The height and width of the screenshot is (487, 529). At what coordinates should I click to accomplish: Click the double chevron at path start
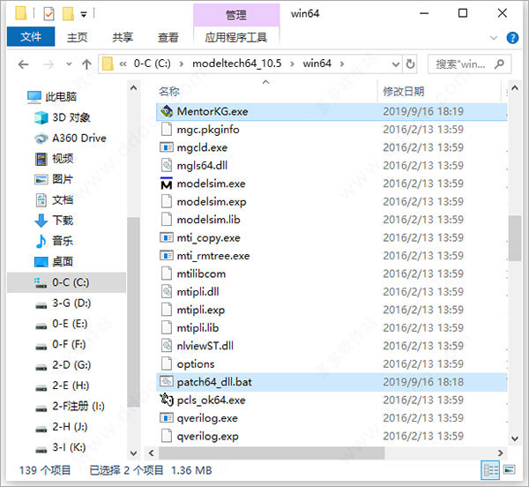click(123, 64)
